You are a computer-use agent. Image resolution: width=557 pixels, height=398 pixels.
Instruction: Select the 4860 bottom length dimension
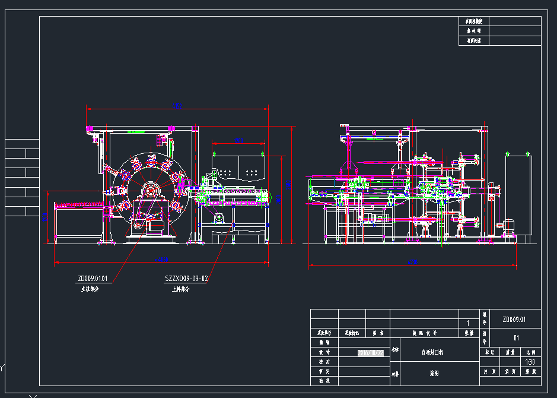(x=161, y=260)
